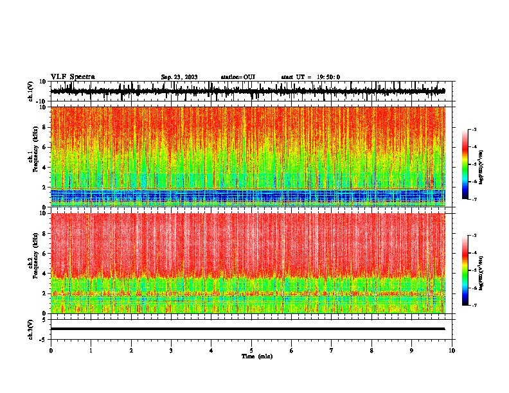Click the date text 'Sep. 23, 2023'

[179, 77]
